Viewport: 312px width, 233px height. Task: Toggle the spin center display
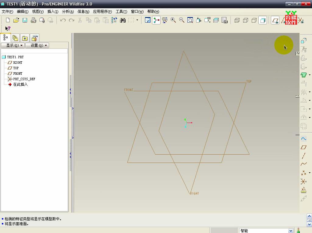pyautogui.click(x=156, y=20)
